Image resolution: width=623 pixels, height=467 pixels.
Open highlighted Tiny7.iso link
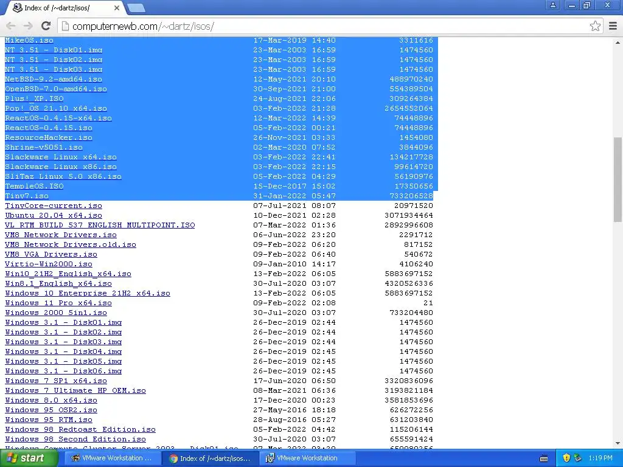(x=27, y=196)
